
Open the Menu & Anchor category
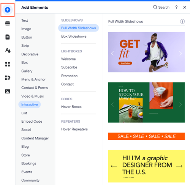pos(33,79)
